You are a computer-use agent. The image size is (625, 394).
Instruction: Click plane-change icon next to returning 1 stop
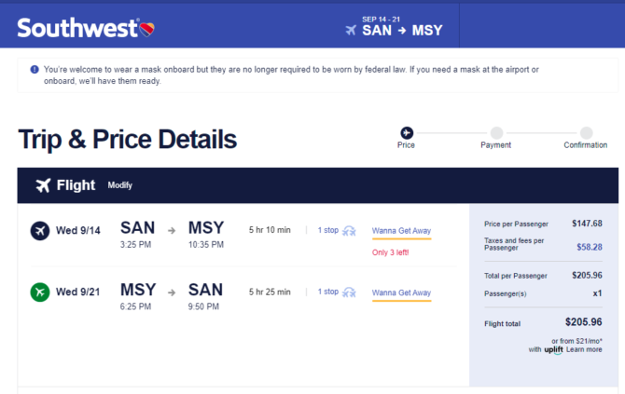tap(349, 292)
